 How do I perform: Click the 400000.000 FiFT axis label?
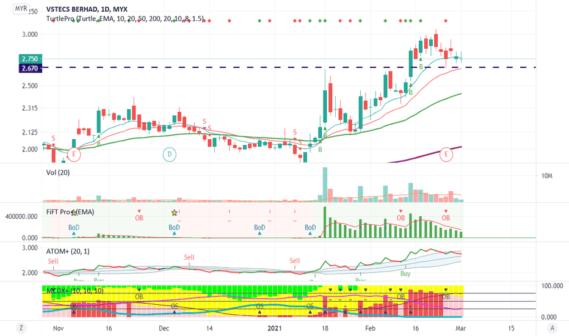21,216
